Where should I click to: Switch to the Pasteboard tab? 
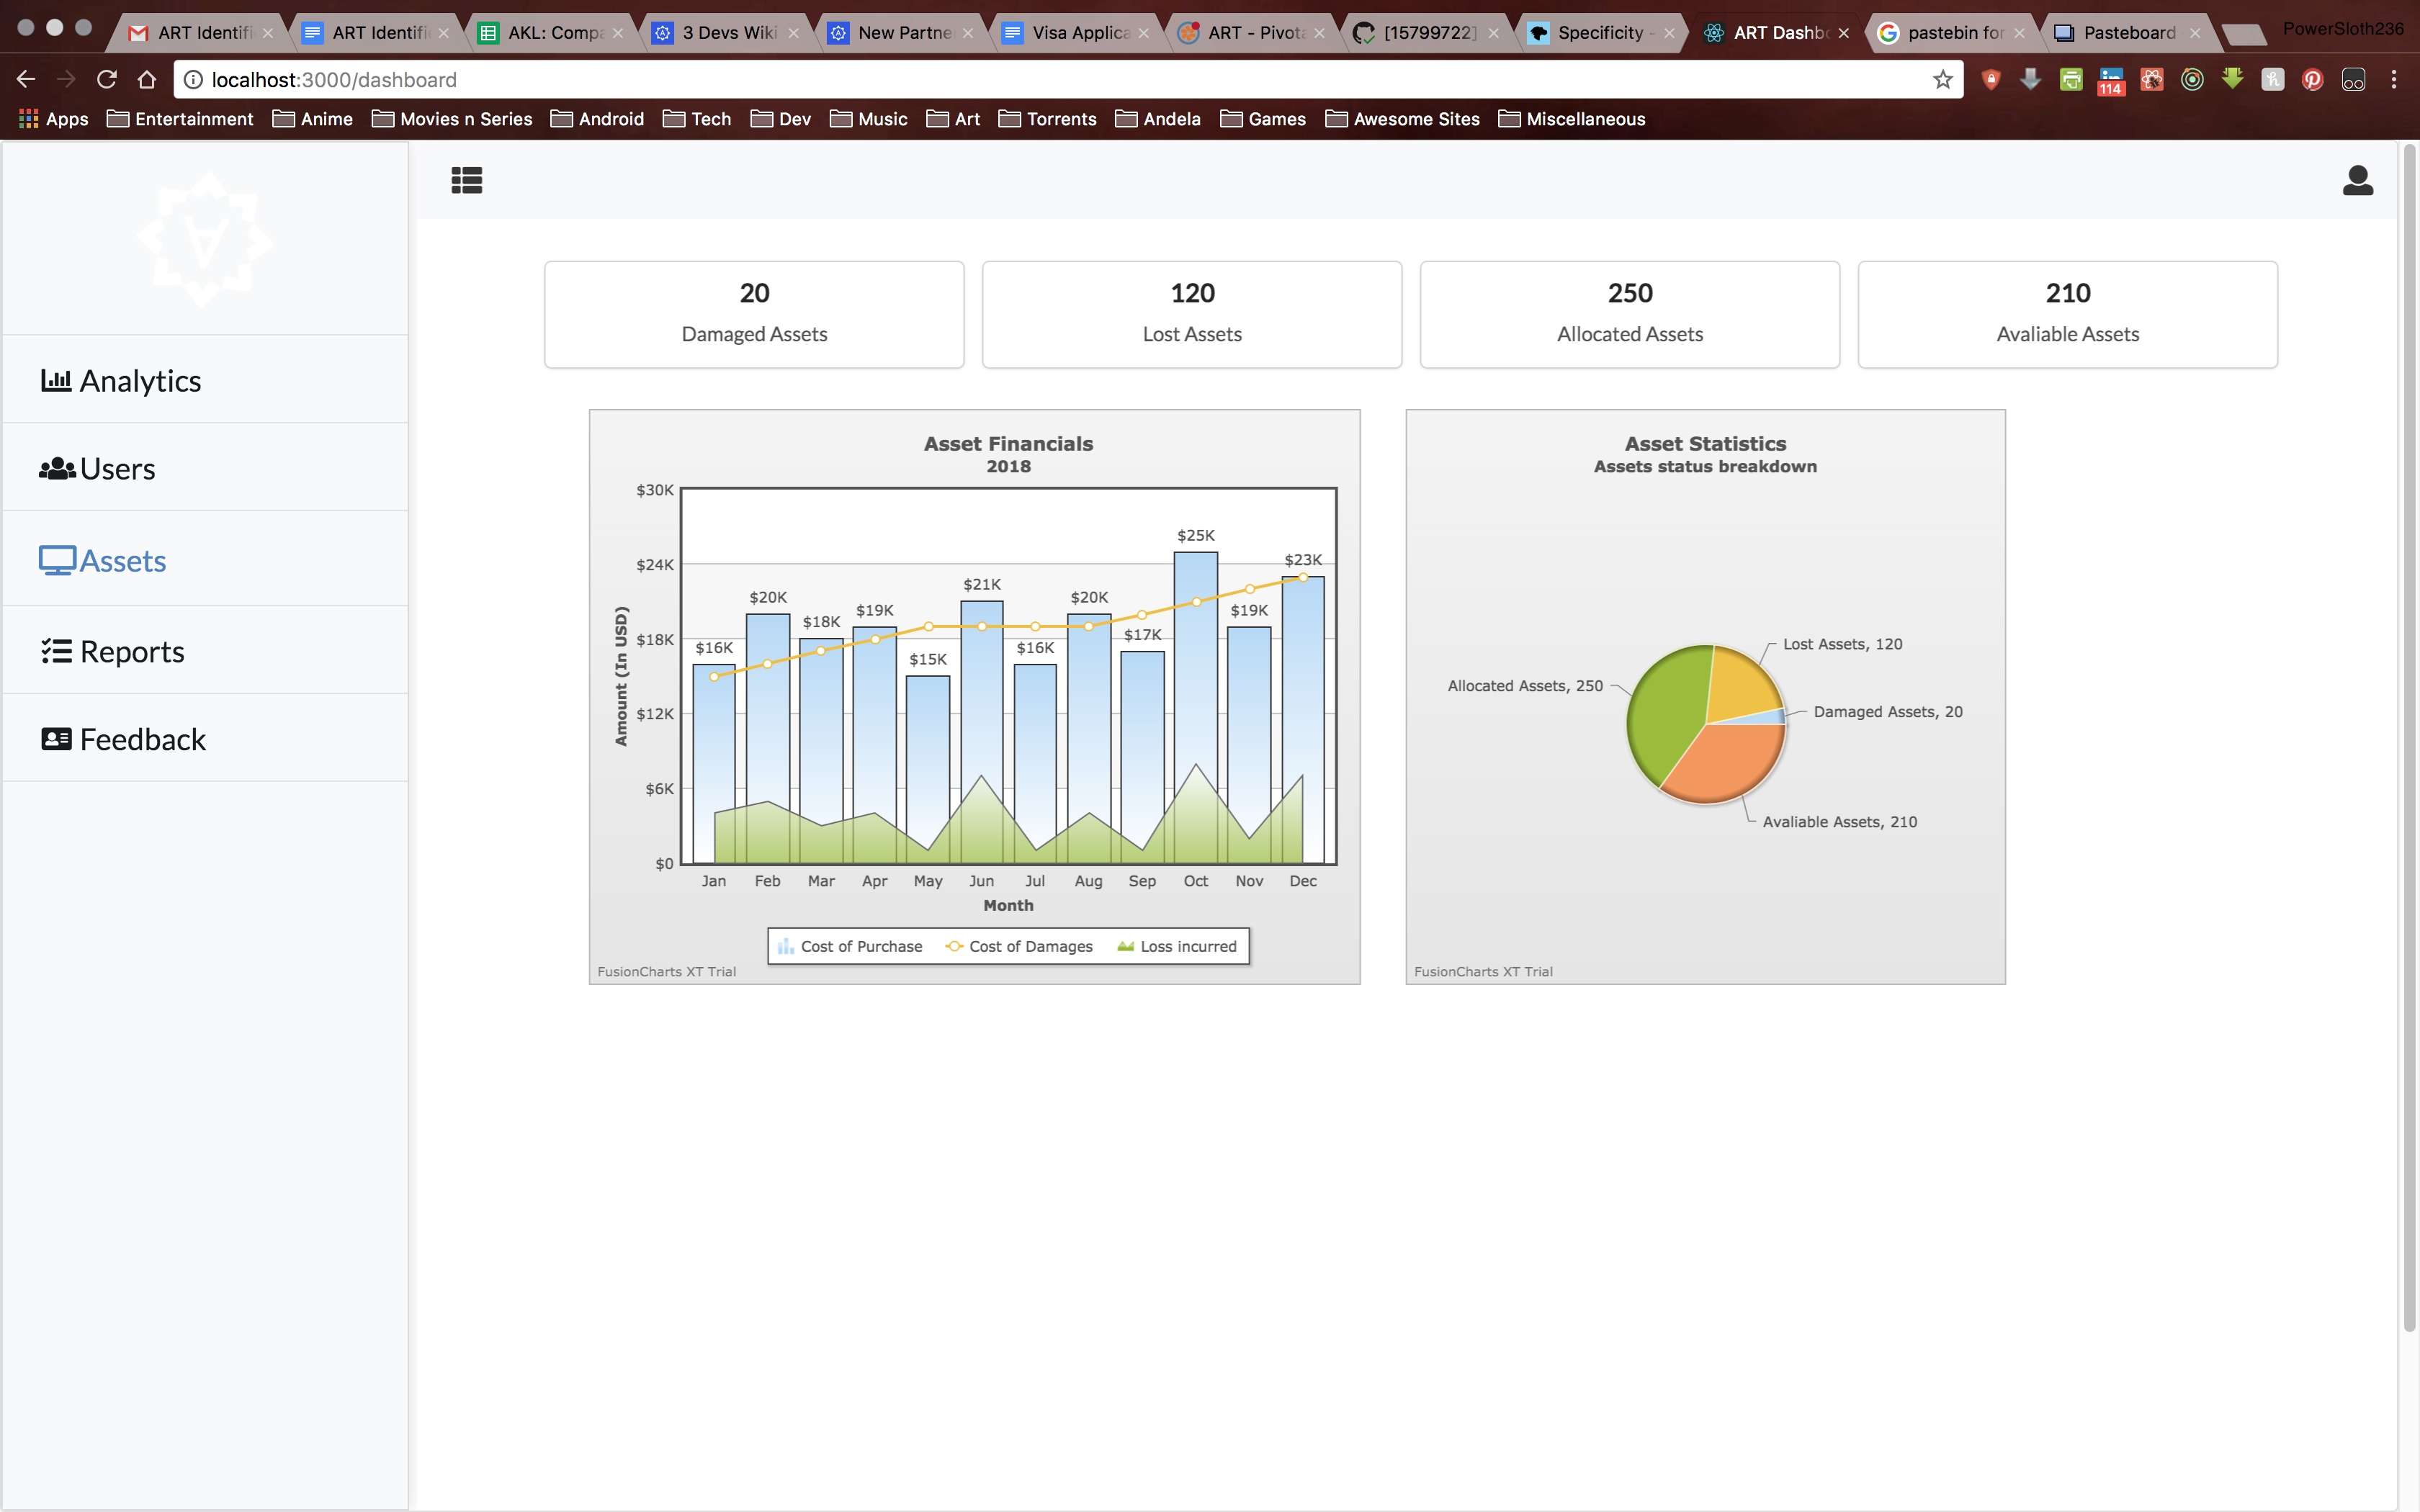click(2129, 32)
